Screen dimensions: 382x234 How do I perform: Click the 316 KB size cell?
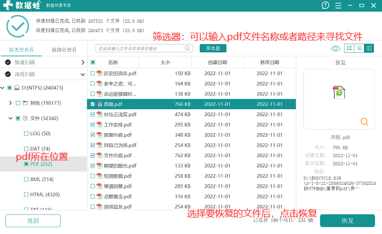point(182,196)
